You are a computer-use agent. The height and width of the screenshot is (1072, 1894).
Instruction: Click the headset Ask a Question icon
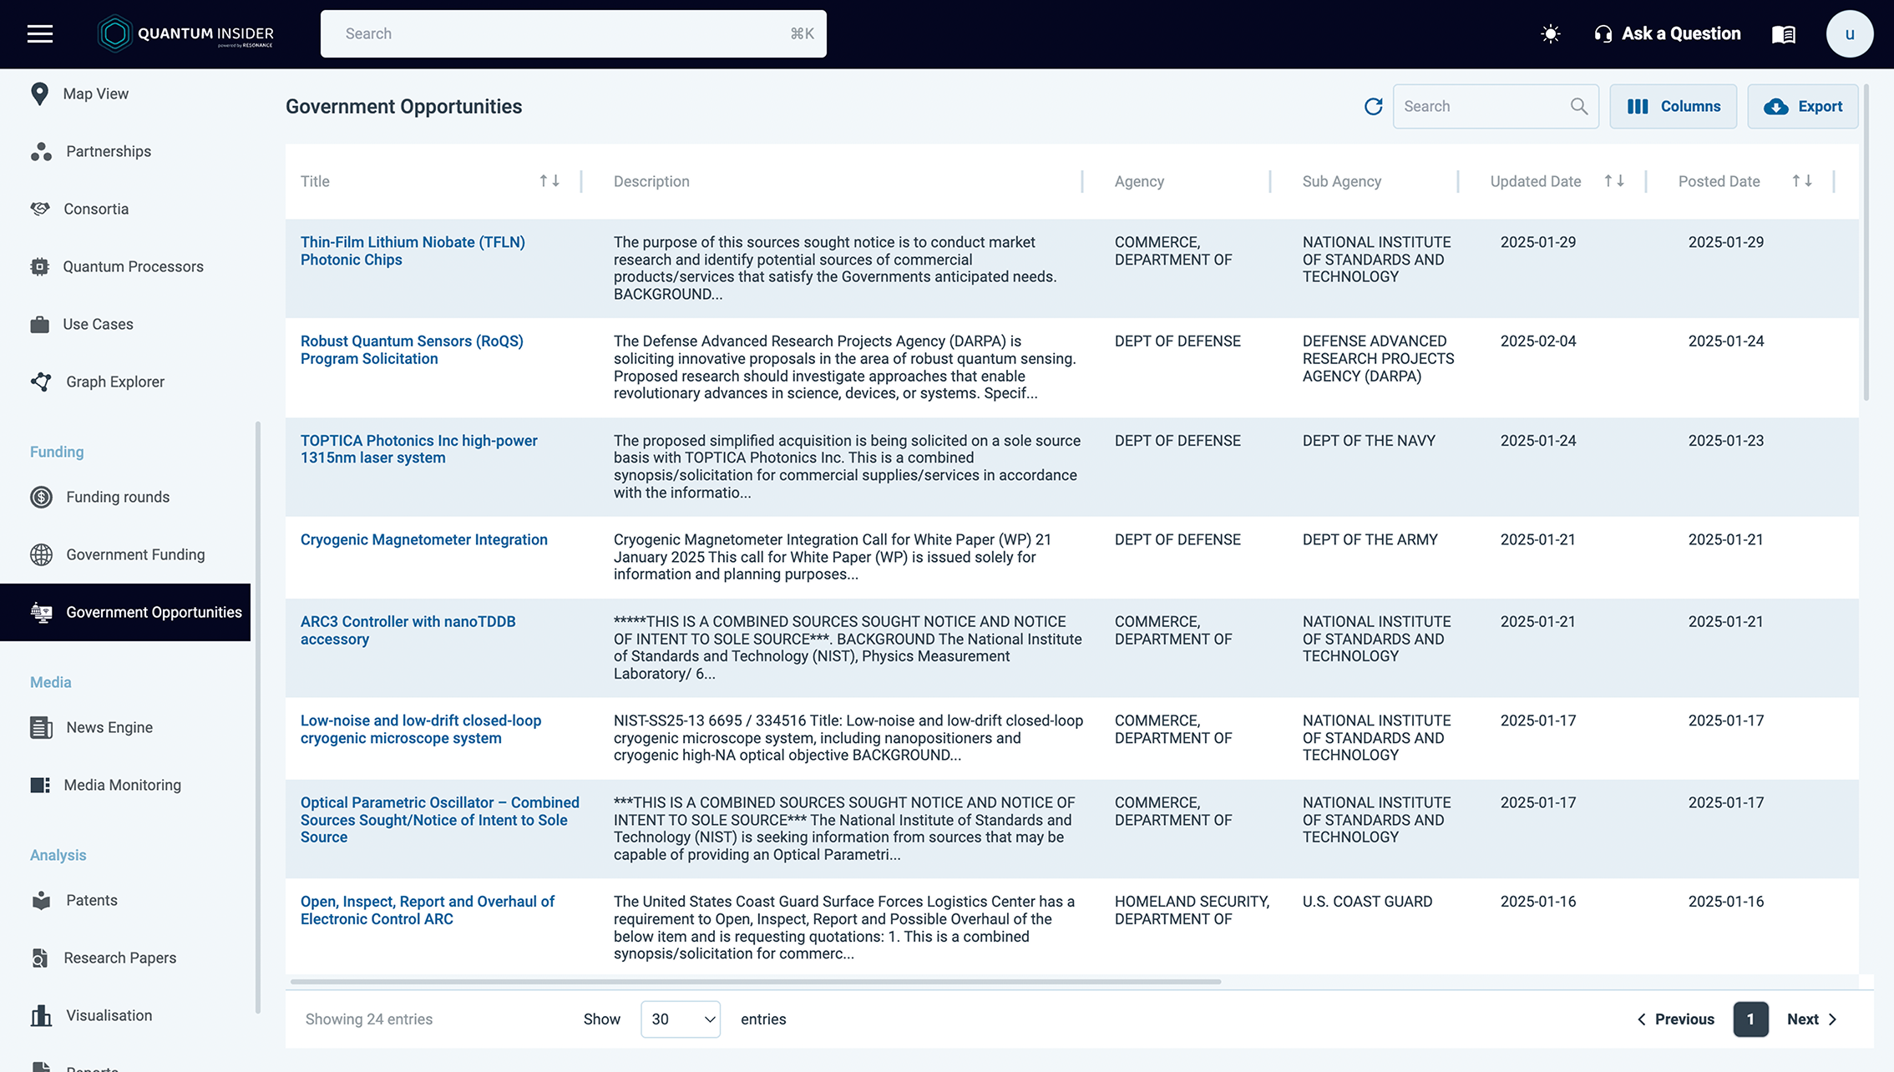point(1603,34)
